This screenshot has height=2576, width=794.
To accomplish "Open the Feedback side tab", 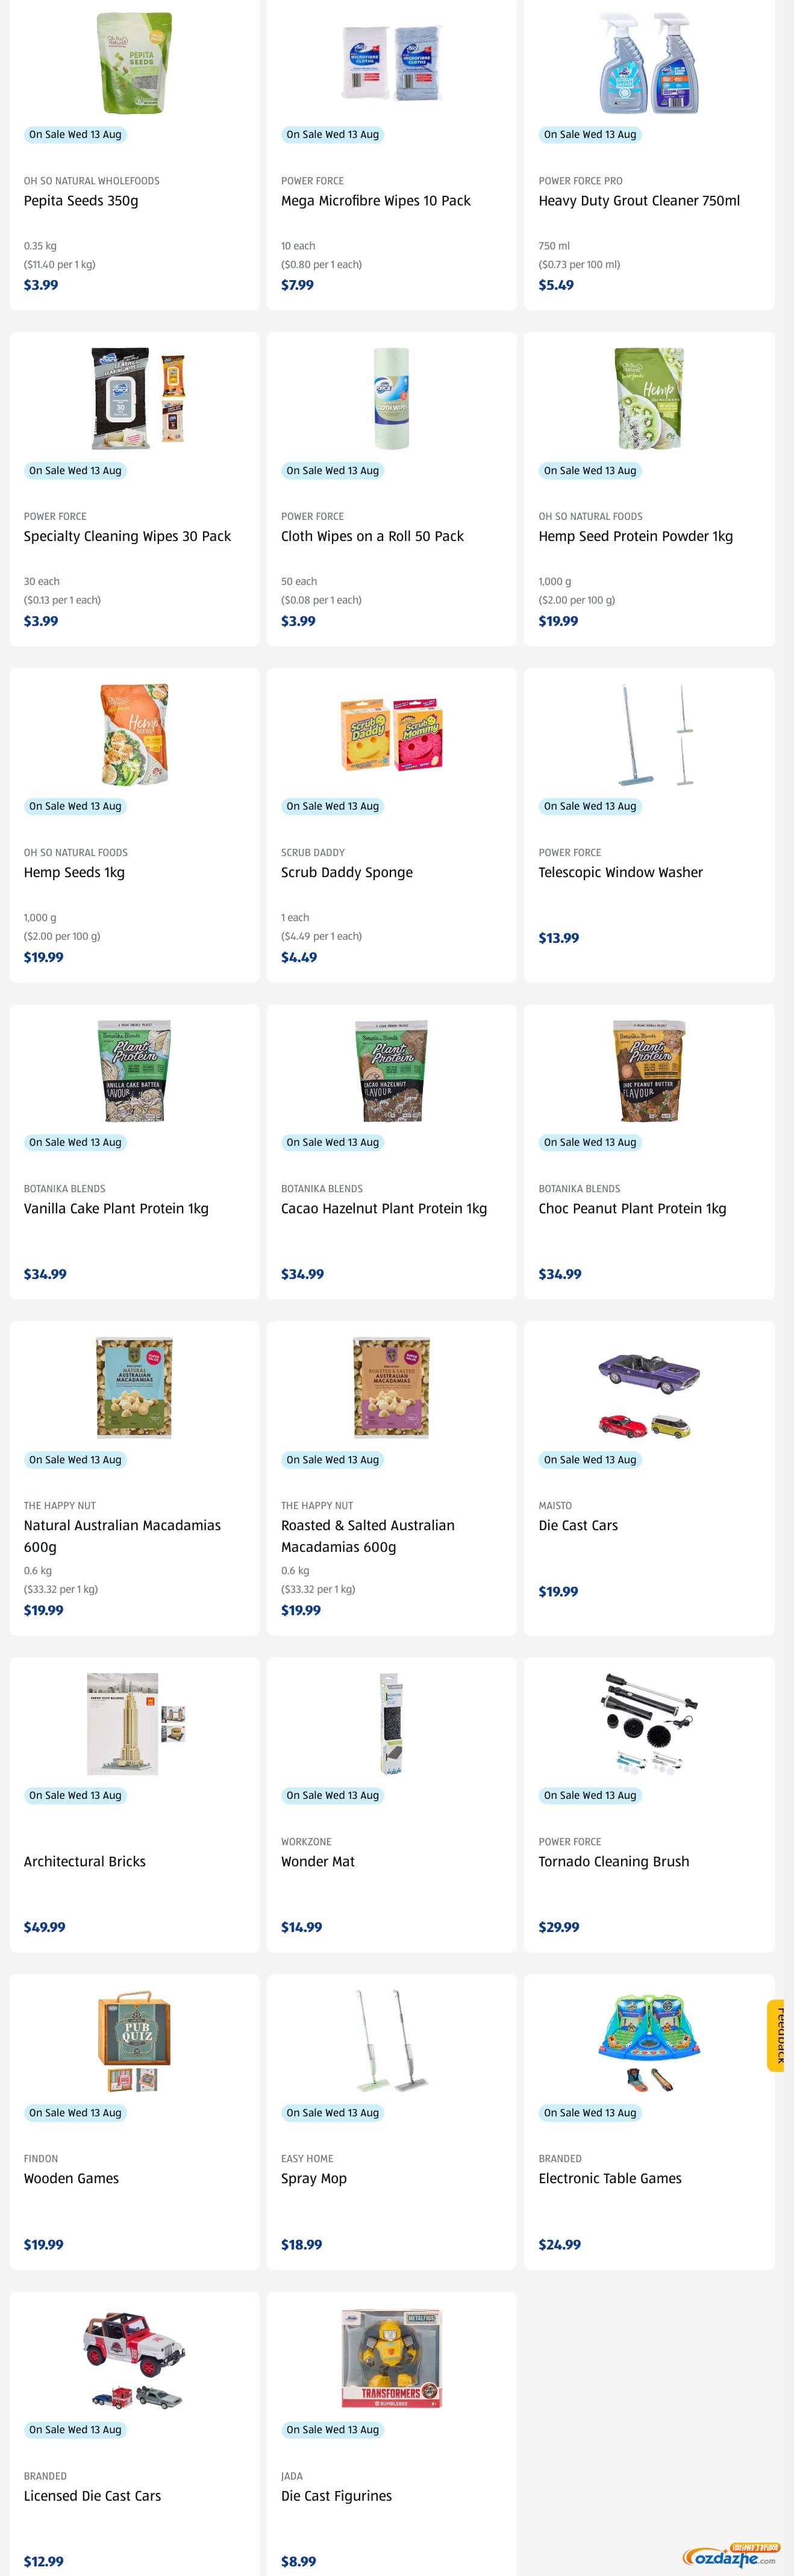I will tap(776, 2035).
